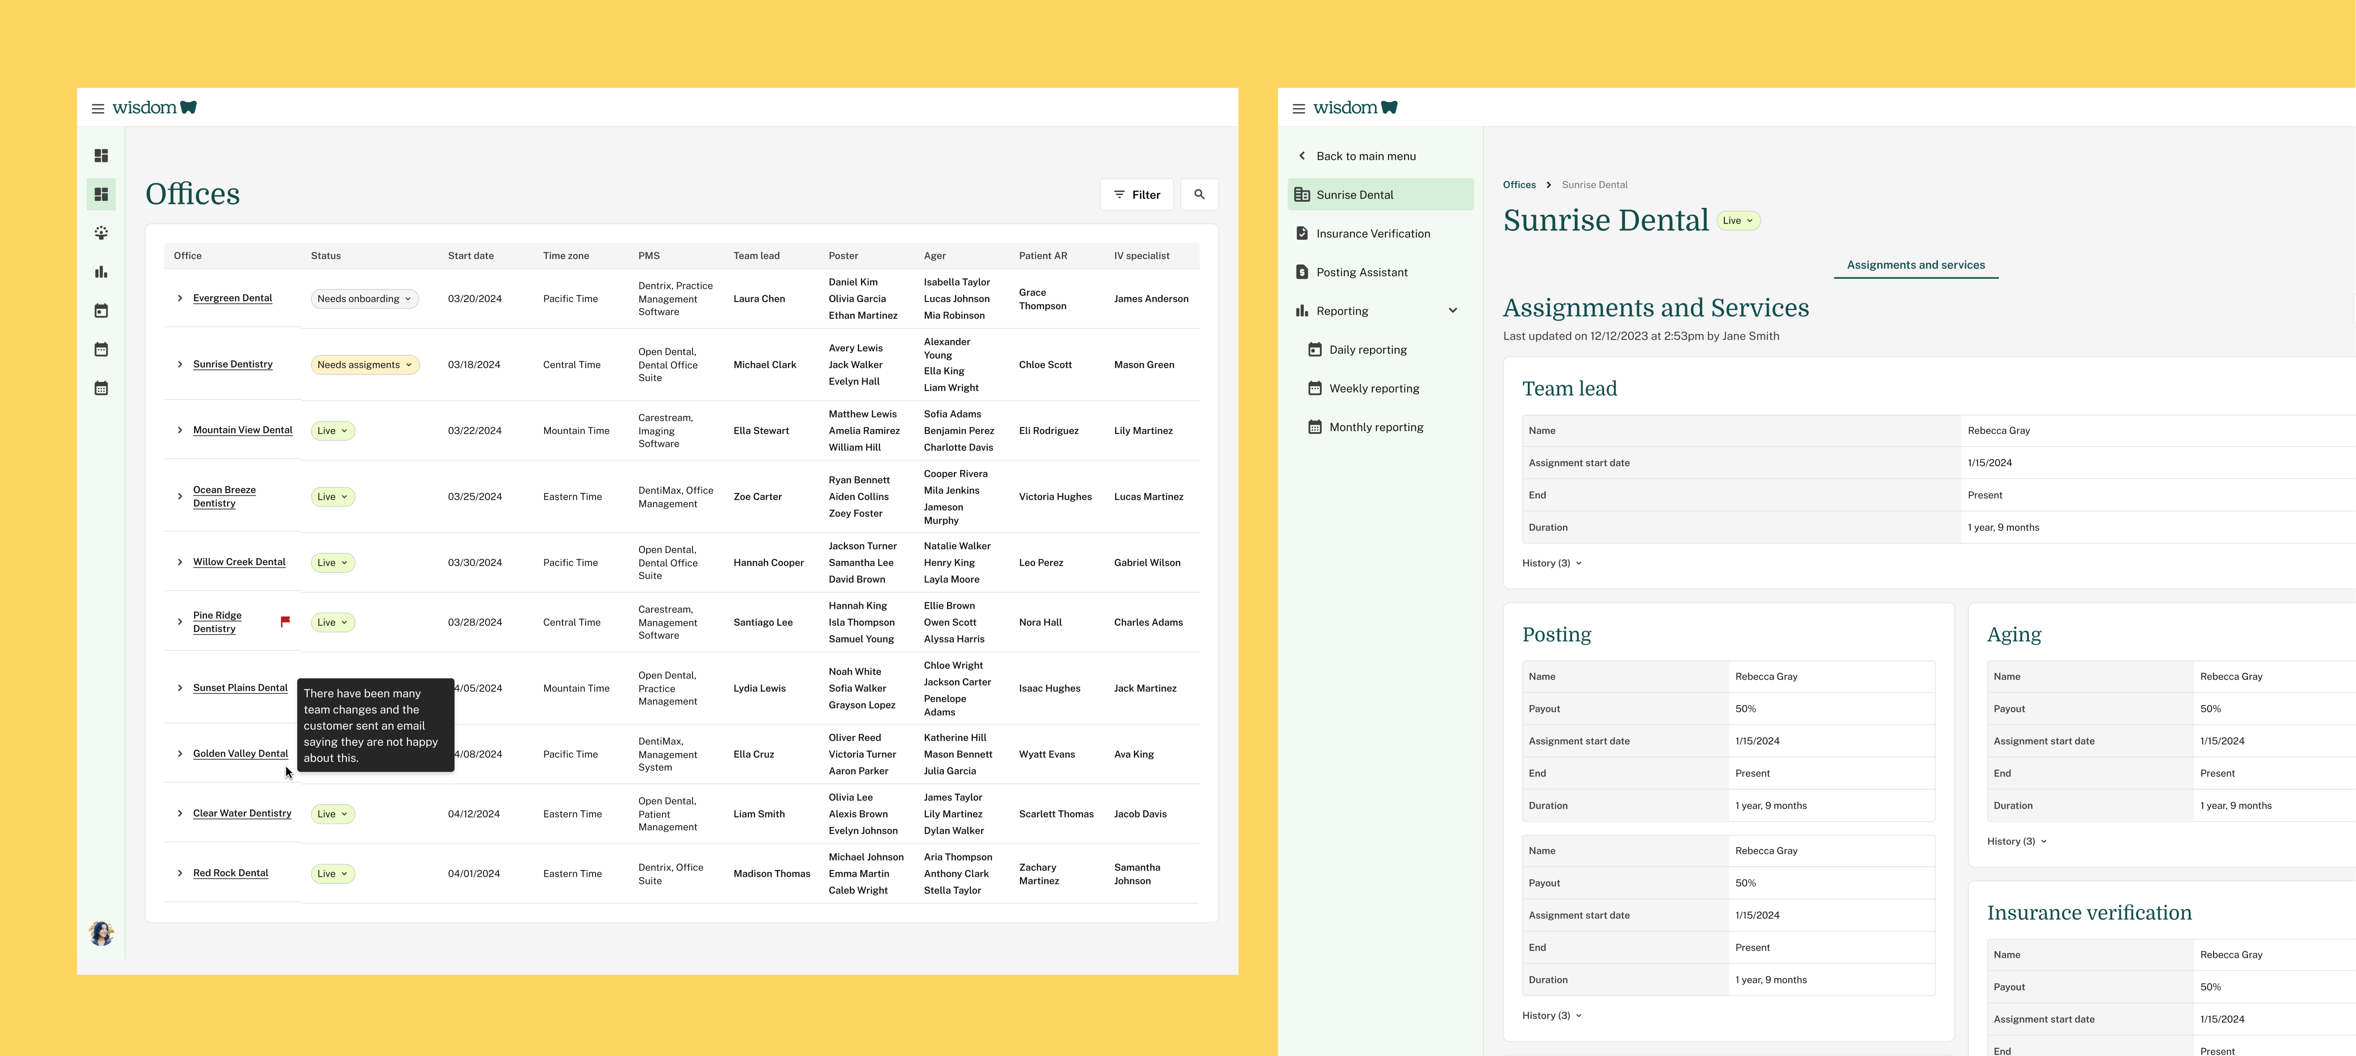Open Weekly reporting
2356x1056 pixels.
[1374, 388]
